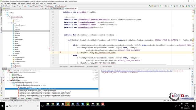Open the File menu
Viewport: 196px width, 110px height.
pyautogui.click(x=2, y=3)
